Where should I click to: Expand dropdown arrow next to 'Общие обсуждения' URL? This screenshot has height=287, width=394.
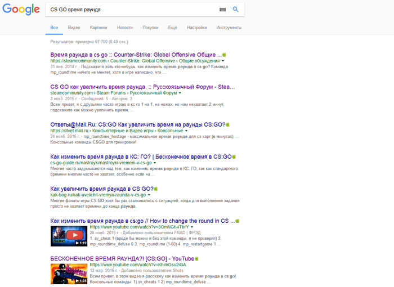[223, 61]
